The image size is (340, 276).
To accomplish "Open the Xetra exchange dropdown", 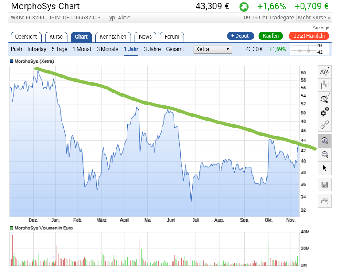I will tap(212, 49).
